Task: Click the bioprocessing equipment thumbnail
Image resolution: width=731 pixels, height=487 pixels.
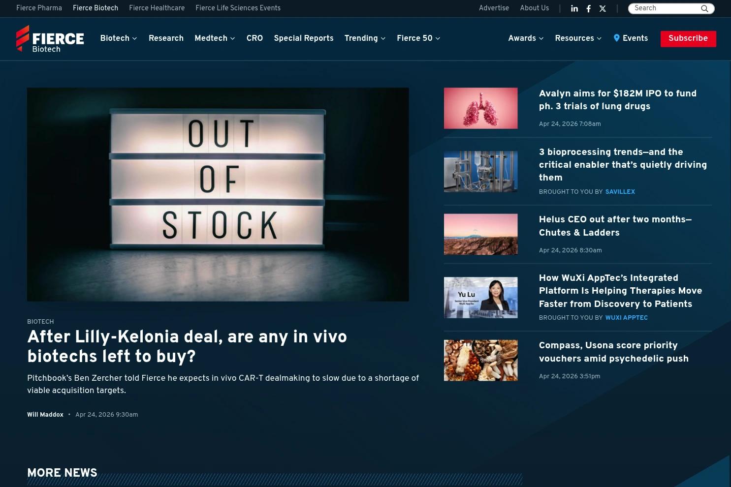Action: pyautogui.click(x=480, y=171)
